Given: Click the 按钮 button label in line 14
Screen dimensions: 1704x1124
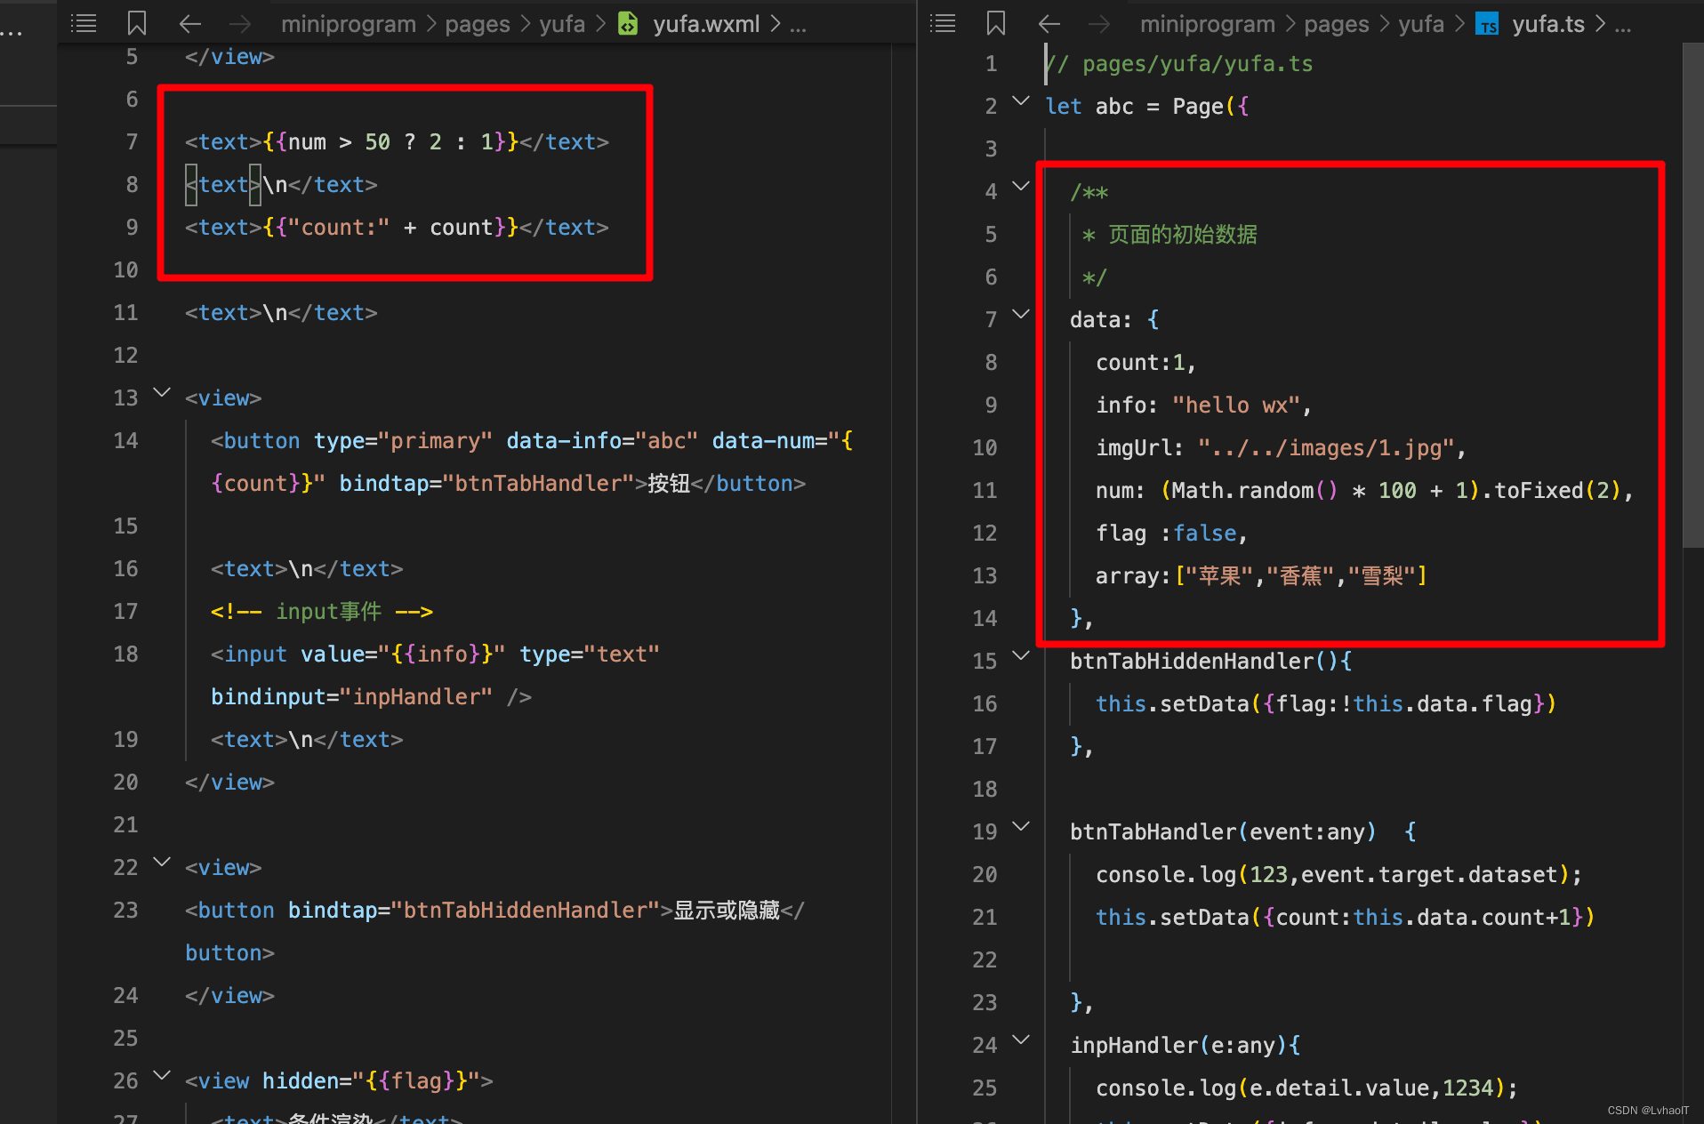Looking at the screenshot, I should pos(669,483).
